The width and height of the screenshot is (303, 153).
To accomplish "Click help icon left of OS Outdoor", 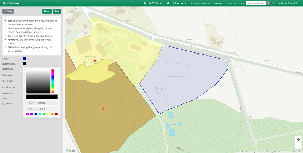I will 145,3.
